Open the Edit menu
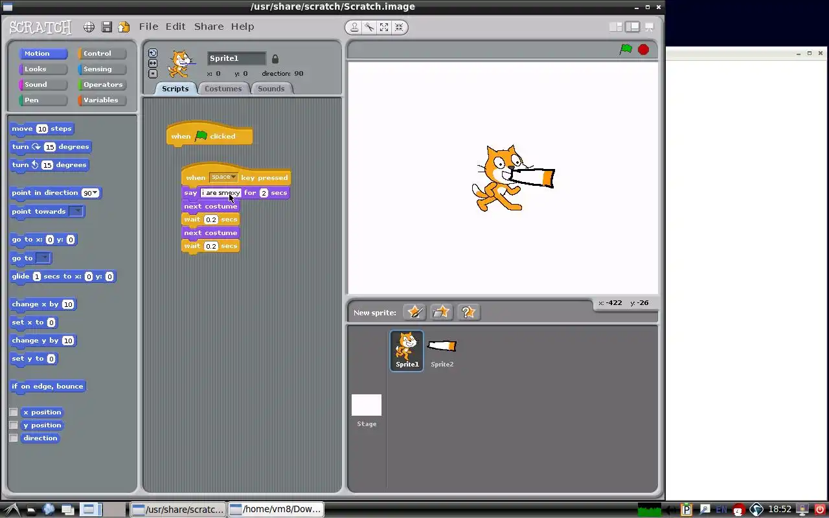 click(x=176, y=27)
